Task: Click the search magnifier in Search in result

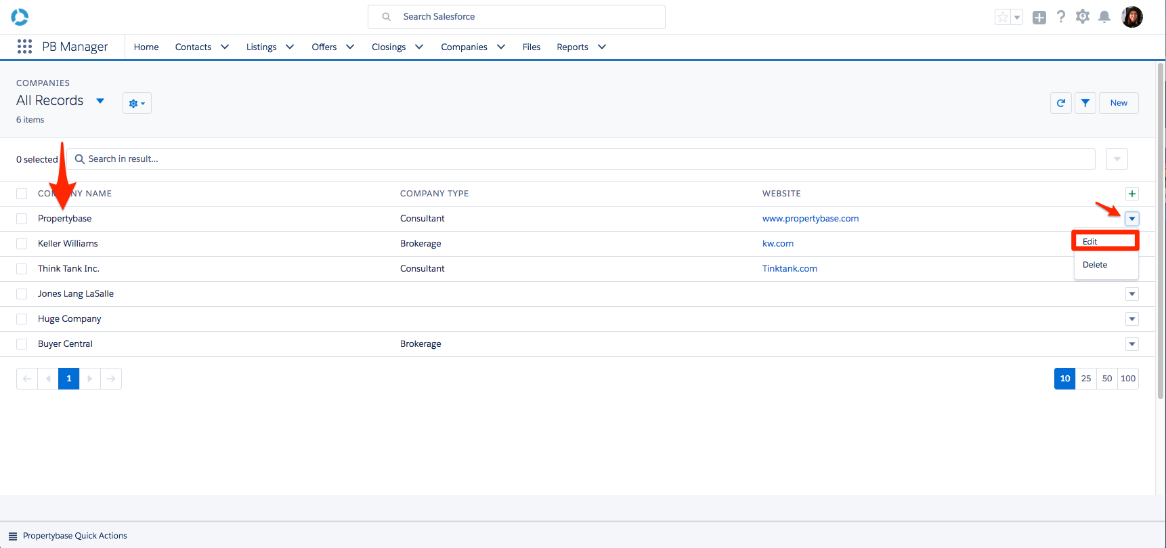Action: [x=80, y=159]
